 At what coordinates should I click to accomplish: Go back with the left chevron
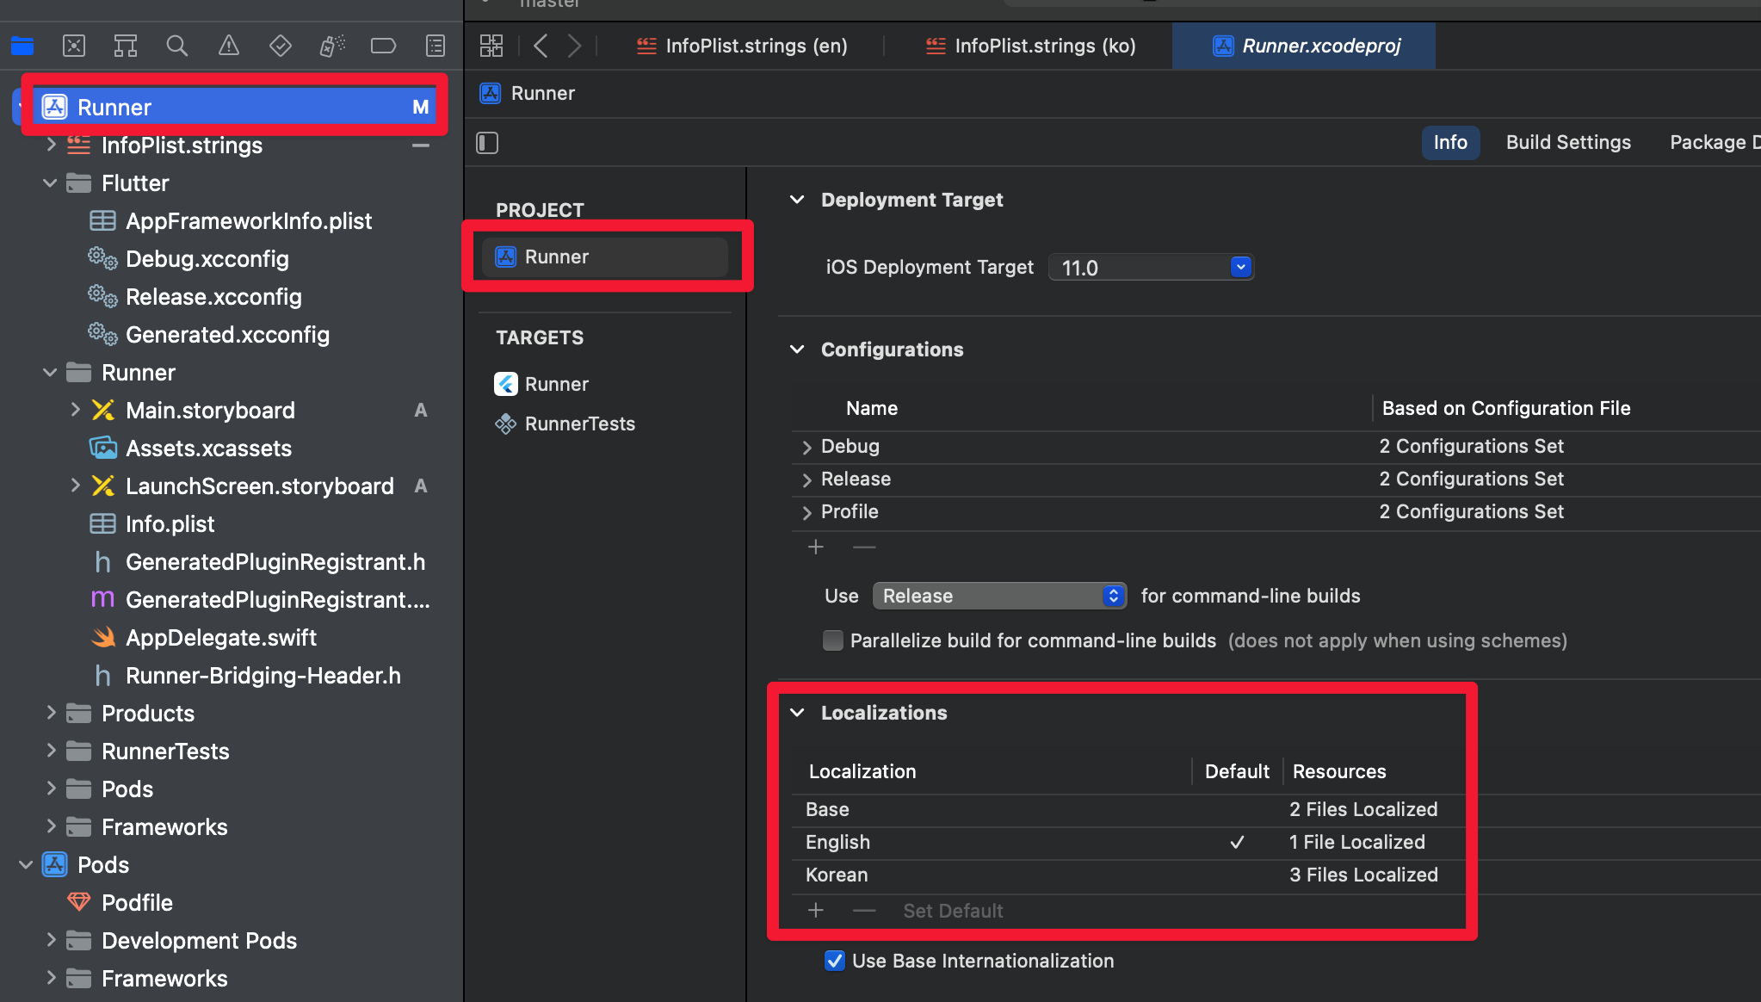pos(541,46)
